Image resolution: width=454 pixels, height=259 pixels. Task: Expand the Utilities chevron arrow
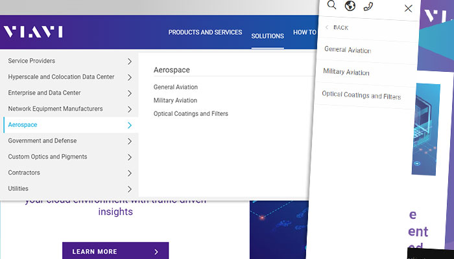tap(130, 189)
